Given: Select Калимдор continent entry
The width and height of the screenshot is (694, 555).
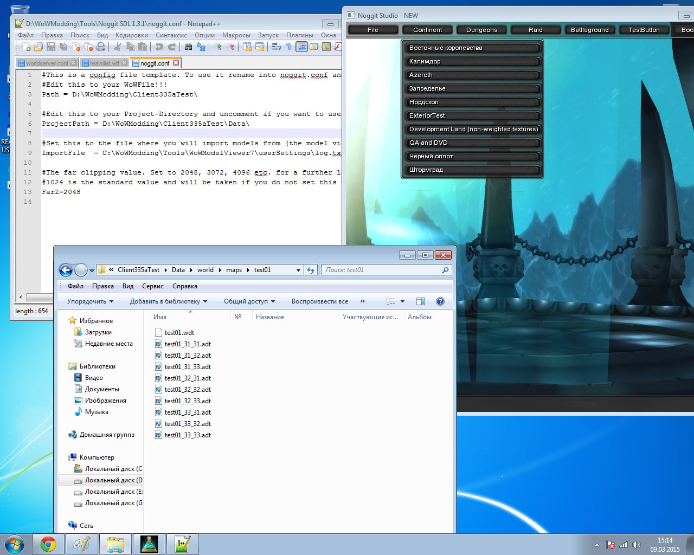Looking at the screenshot, I should tap(472, 61).
